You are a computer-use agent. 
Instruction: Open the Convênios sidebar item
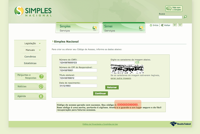click(30, 56)
